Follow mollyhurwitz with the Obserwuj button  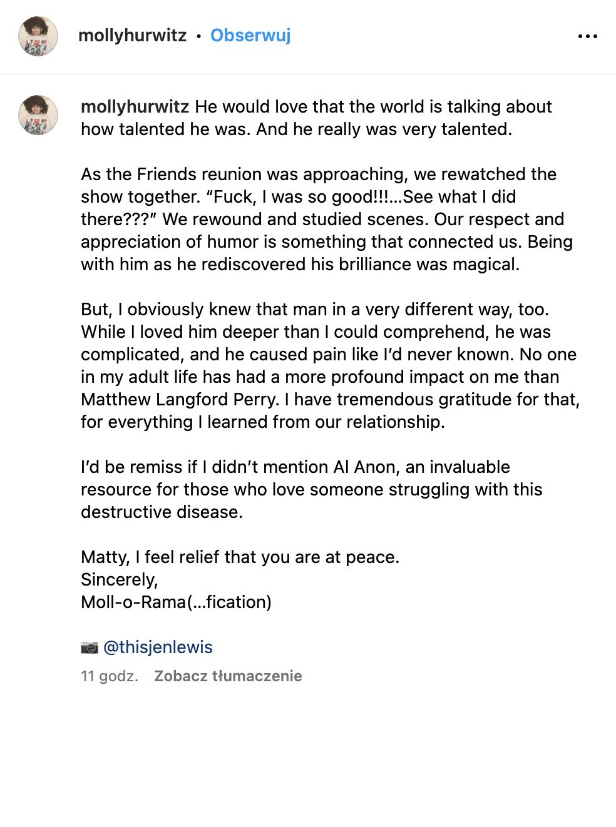pyautogui.click(x=250, y=35)
